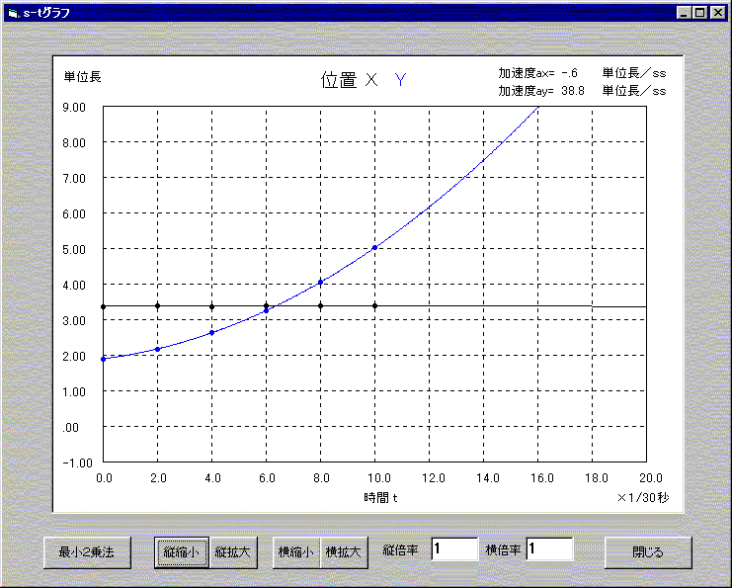732x588 pixels.
Task: Select the blue data point at t=0.0
Action: pos(104,359)
